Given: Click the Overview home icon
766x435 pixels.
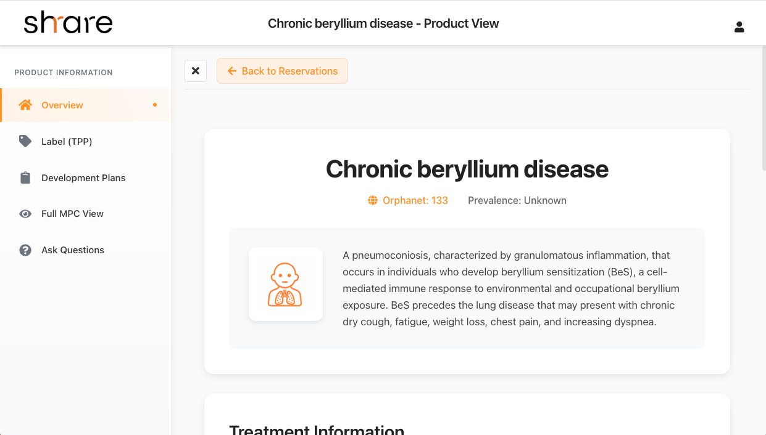Looking at the screenshot, I should 25,105.
